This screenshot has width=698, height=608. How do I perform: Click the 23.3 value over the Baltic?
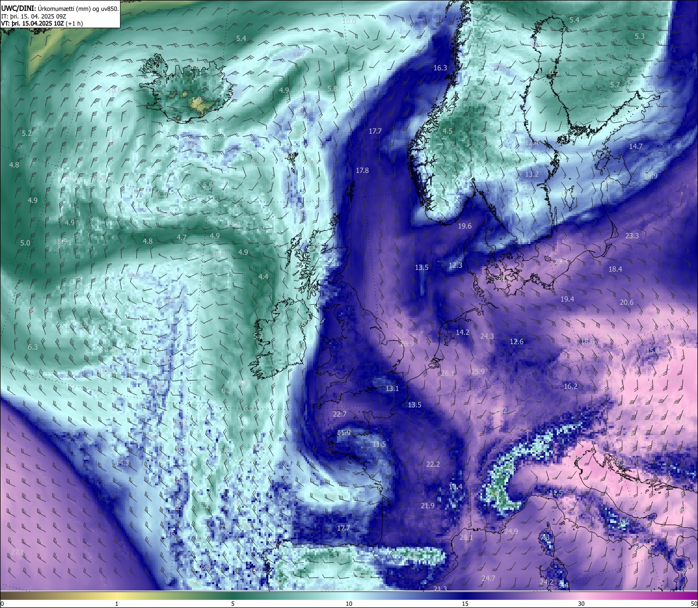632,236
